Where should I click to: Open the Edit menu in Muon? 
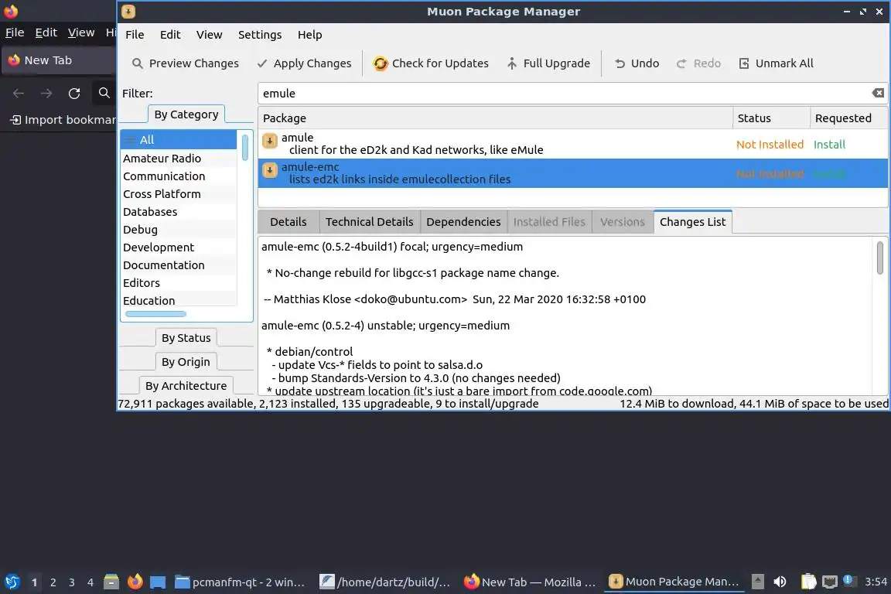pos(170,35)
